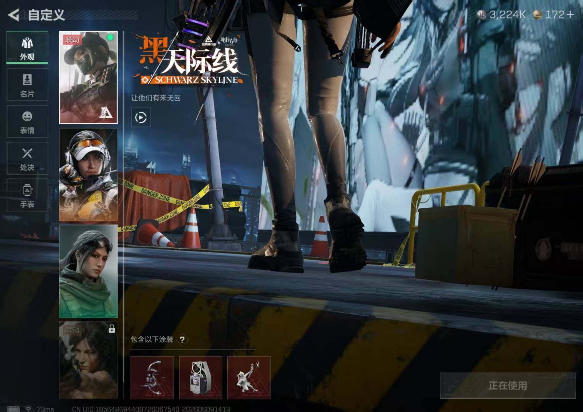
Task: View the character pose execution item
Action: click(x=249, y=378)
